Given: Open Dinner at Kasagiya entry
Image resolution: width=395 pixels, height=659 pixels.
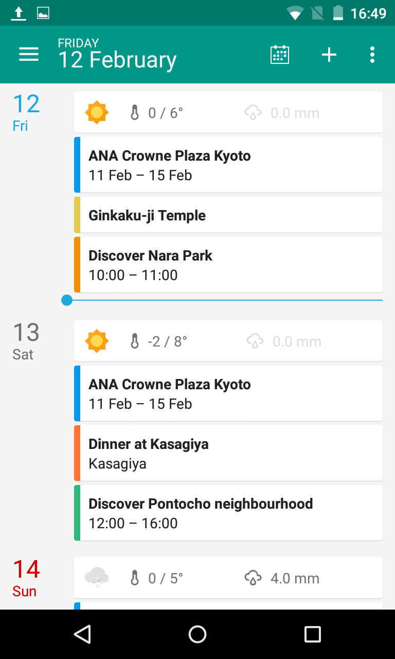Looking at the screenshot, I should [x=228, y=453].
